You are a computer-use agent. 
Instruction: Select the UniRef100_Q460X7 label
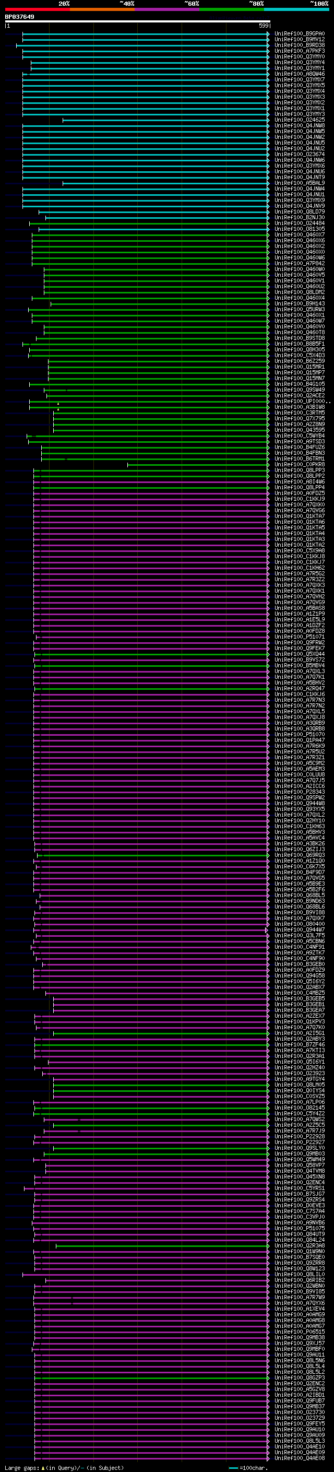(300, 235)
